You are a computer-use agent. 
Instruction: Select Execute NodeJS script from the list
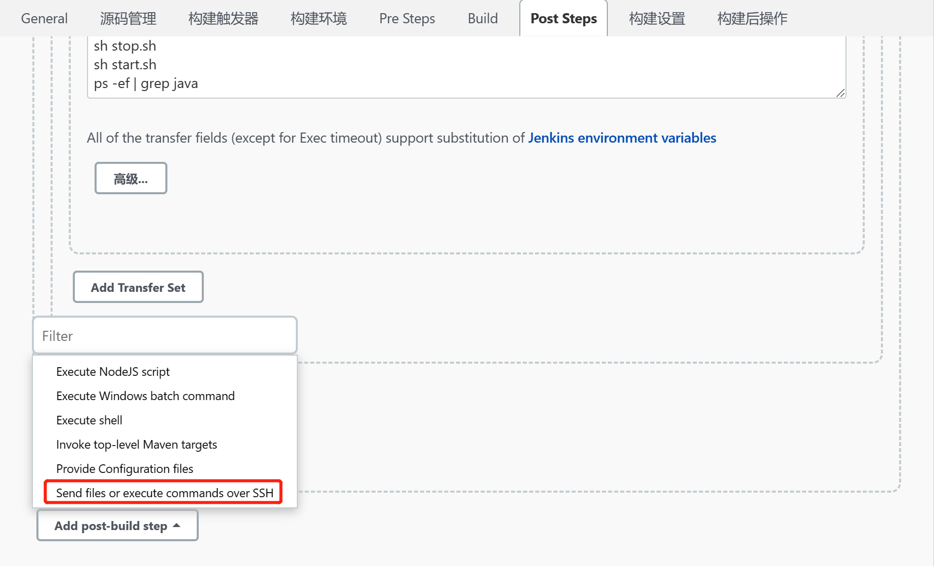pos(112,371)
